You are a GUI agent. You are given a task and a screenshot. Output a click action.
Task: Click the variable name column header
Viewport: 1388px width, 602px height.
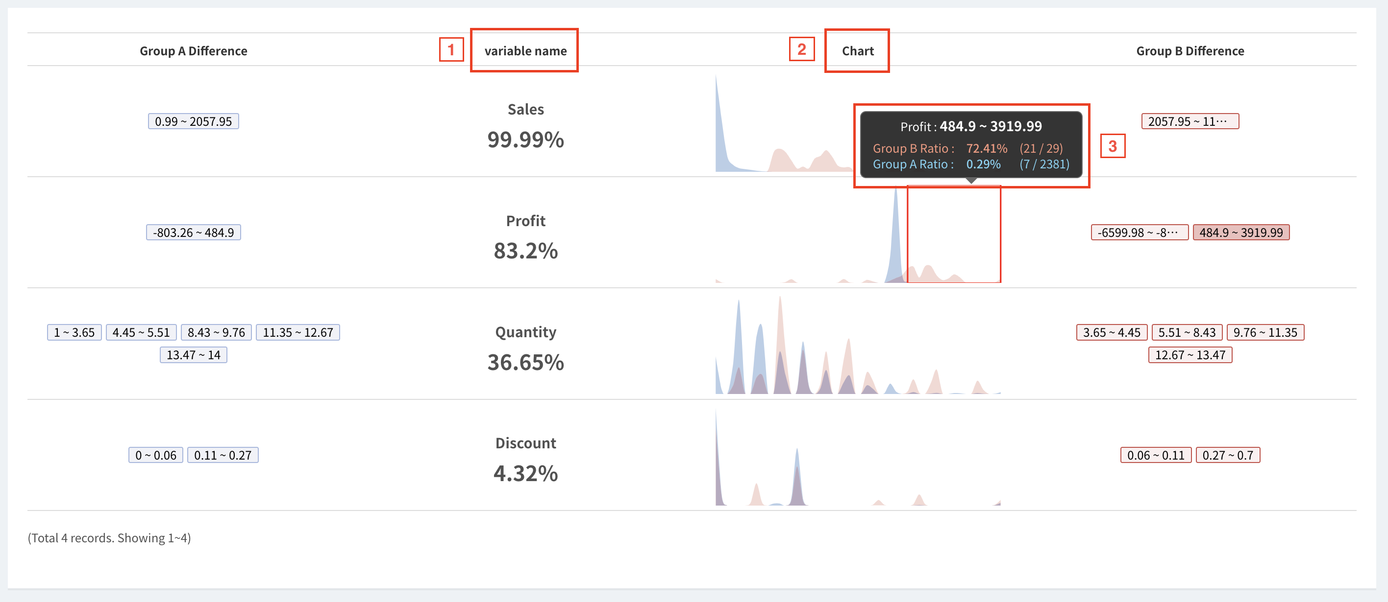click(525, 50)
